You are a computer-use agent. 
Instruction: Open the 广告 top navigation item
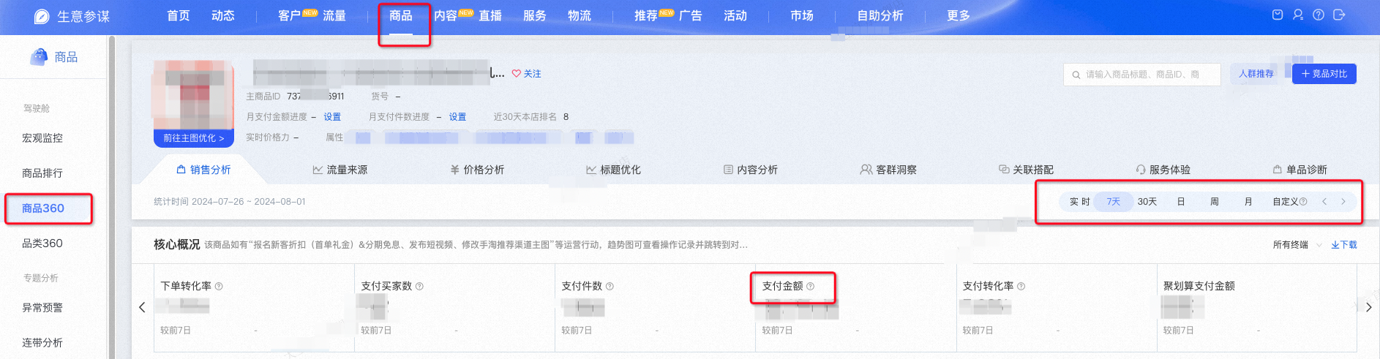[x=691, y=15]
